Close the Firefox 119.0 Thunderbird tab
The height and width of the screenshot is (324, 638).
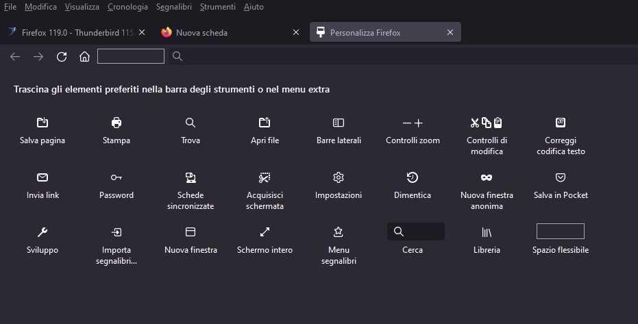tap(142, 32)
